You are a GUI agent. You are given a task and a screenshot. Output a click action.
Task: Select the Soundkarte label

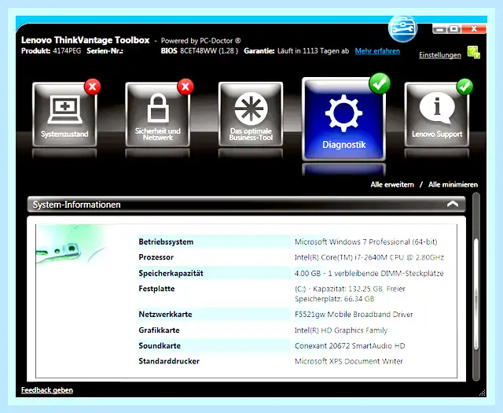point(160,346)
